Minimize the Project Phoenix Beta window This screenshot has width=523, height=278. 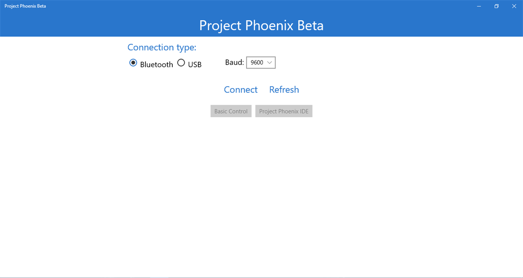coord(479,6)
